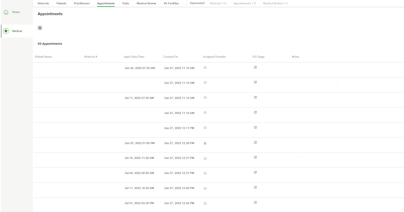Open the VA Facilities tab
Image resolution: width=404 pixels, height=212 pixels.
point(171,3)
